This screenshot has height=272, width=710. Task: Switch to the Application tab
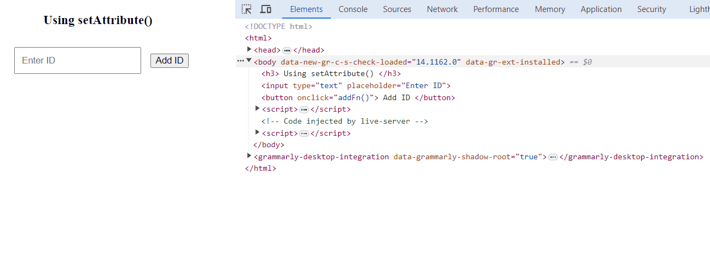pyautogui.click(x=601, y=9)
